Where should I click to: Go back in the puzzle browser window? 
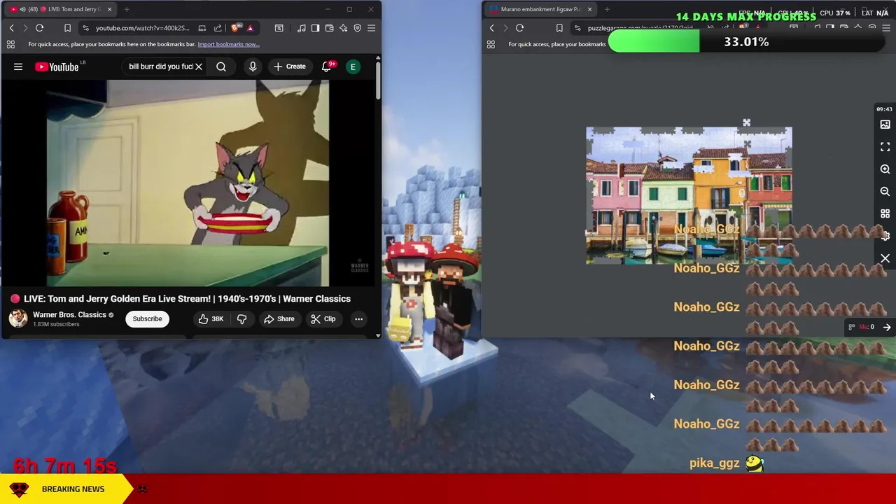click(491, 28)
